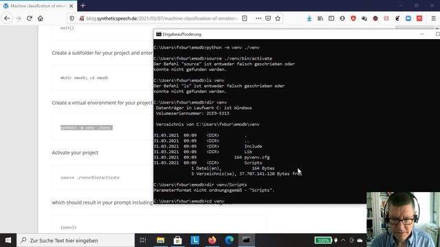
Task: Click the '(venv)>' code text
Action: 69,227
